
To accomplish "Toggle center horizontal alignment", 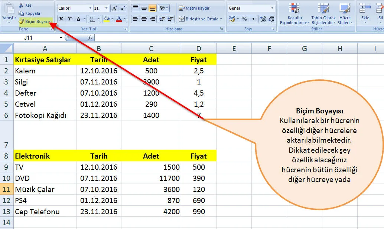I will [x=144, y=19].
